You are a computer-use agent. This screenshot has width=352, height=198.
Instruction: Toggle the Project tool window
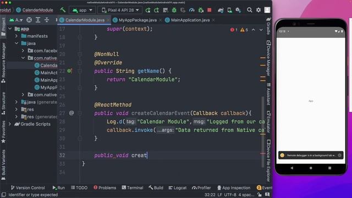3,27
